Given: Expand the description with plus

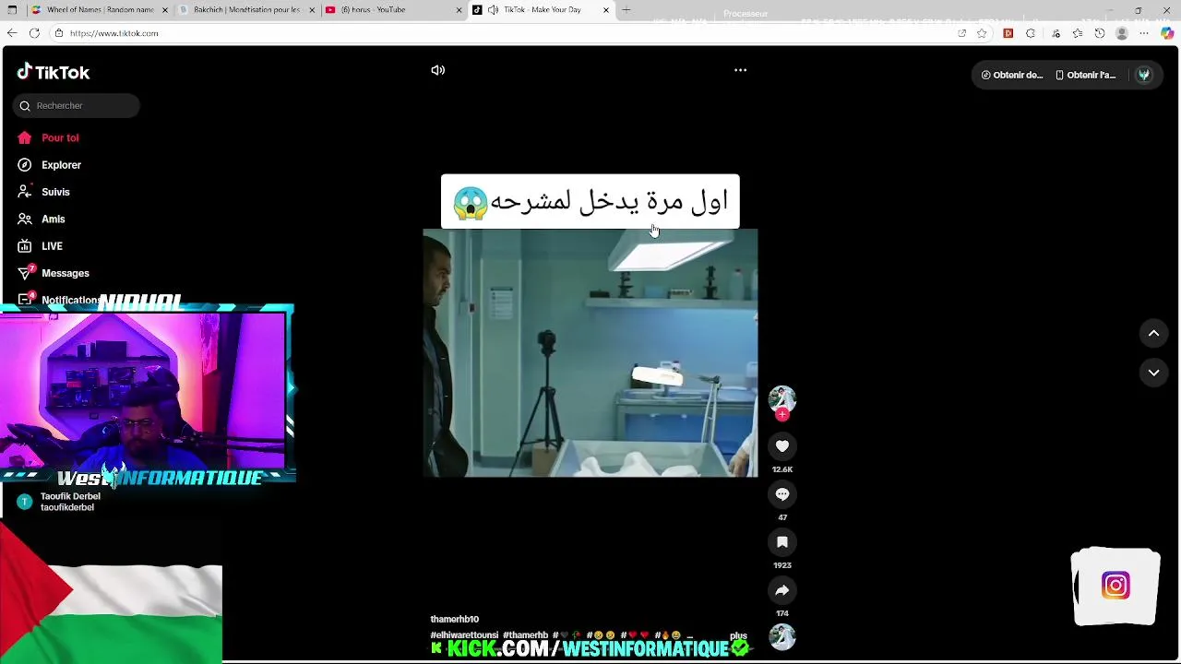Looking at the screenshot, I should 738,635.
